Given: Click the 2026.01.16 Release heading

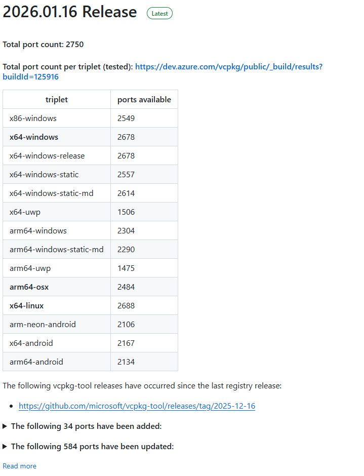Looking at the screenshot, I should [70, 12].
